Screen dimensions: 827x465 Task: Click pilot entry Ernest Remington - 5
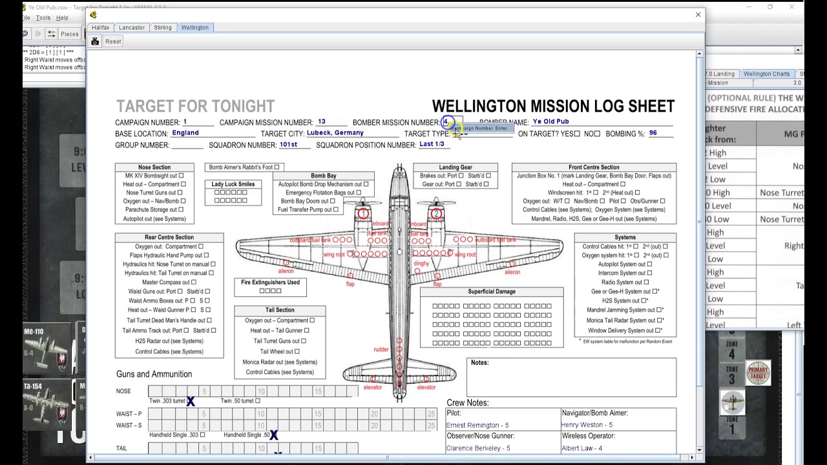[477, 425]
